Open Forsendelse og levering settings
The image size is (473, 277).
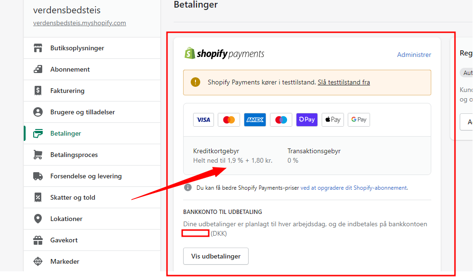coord(92,176)
